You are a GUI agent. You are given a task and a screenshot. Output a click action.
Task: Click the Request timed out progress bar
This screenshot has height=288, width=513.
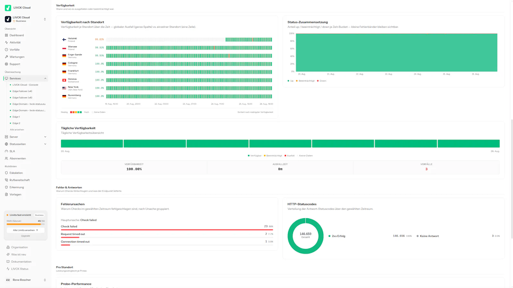click(167, 237)
